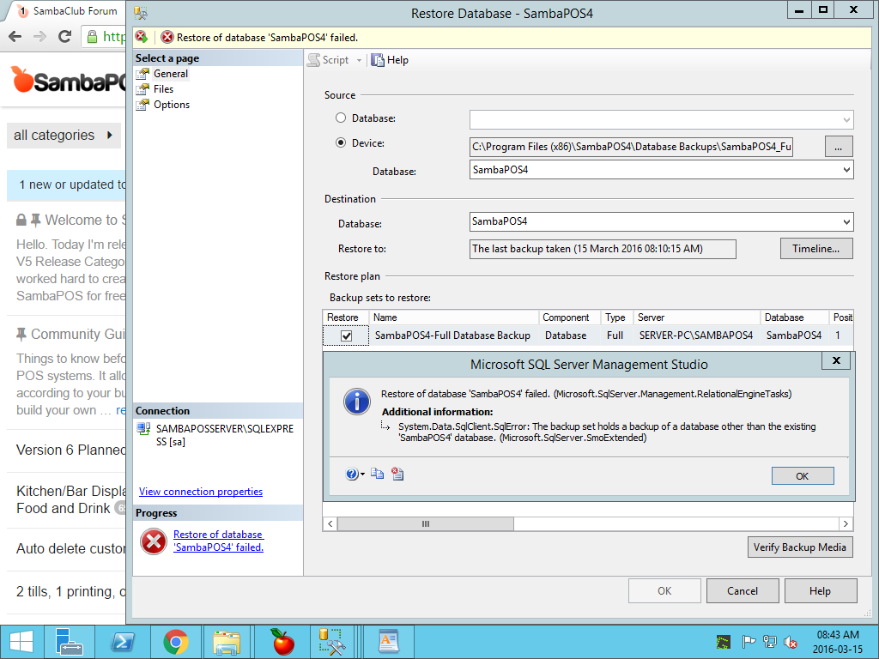The image size is (879, 659).
Task: Click the Restore to field showing last backup
Action: point(603,249)
